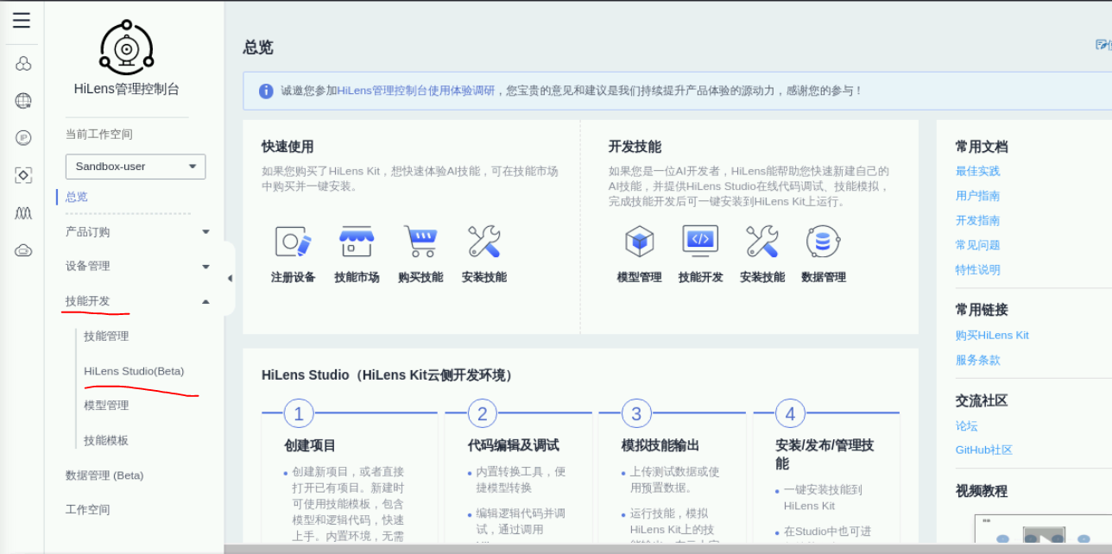Click the IP icon in left rail
This screenshot has width=1112, height=554.
[x=23, y=138]
